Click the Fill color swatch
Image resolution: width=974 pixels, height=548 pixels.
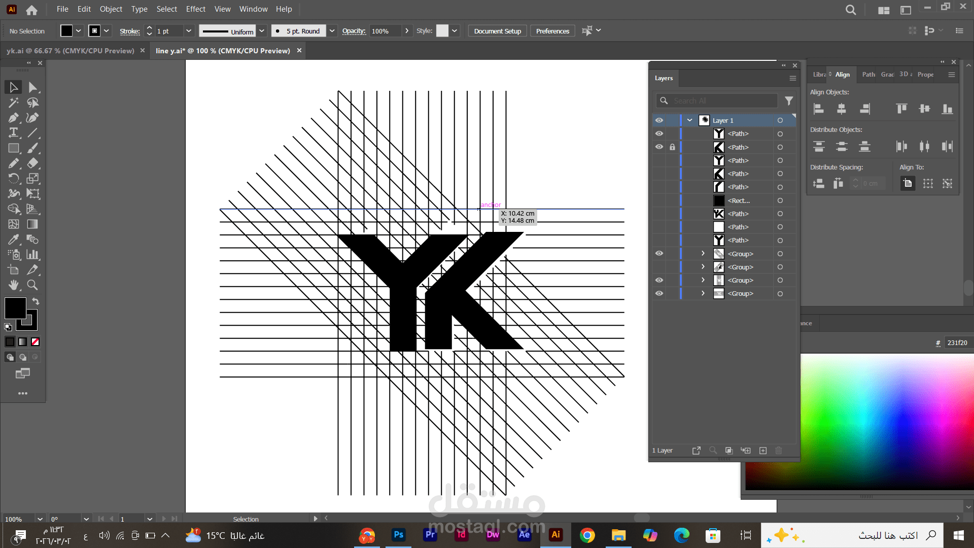tap(15, 308)
